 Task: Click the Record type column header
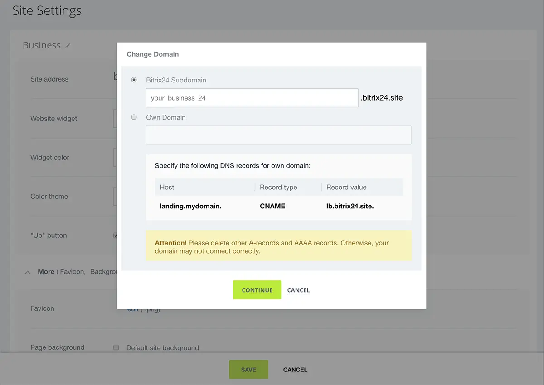pyautogui.click(x=278, y=187)
